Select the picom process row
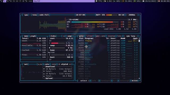The height and width of the screenshot is (95, 170). pos(108,55)
